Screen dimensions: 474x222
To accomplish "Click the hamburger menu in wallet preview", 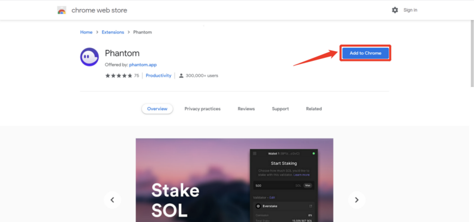I will point(255,153).
